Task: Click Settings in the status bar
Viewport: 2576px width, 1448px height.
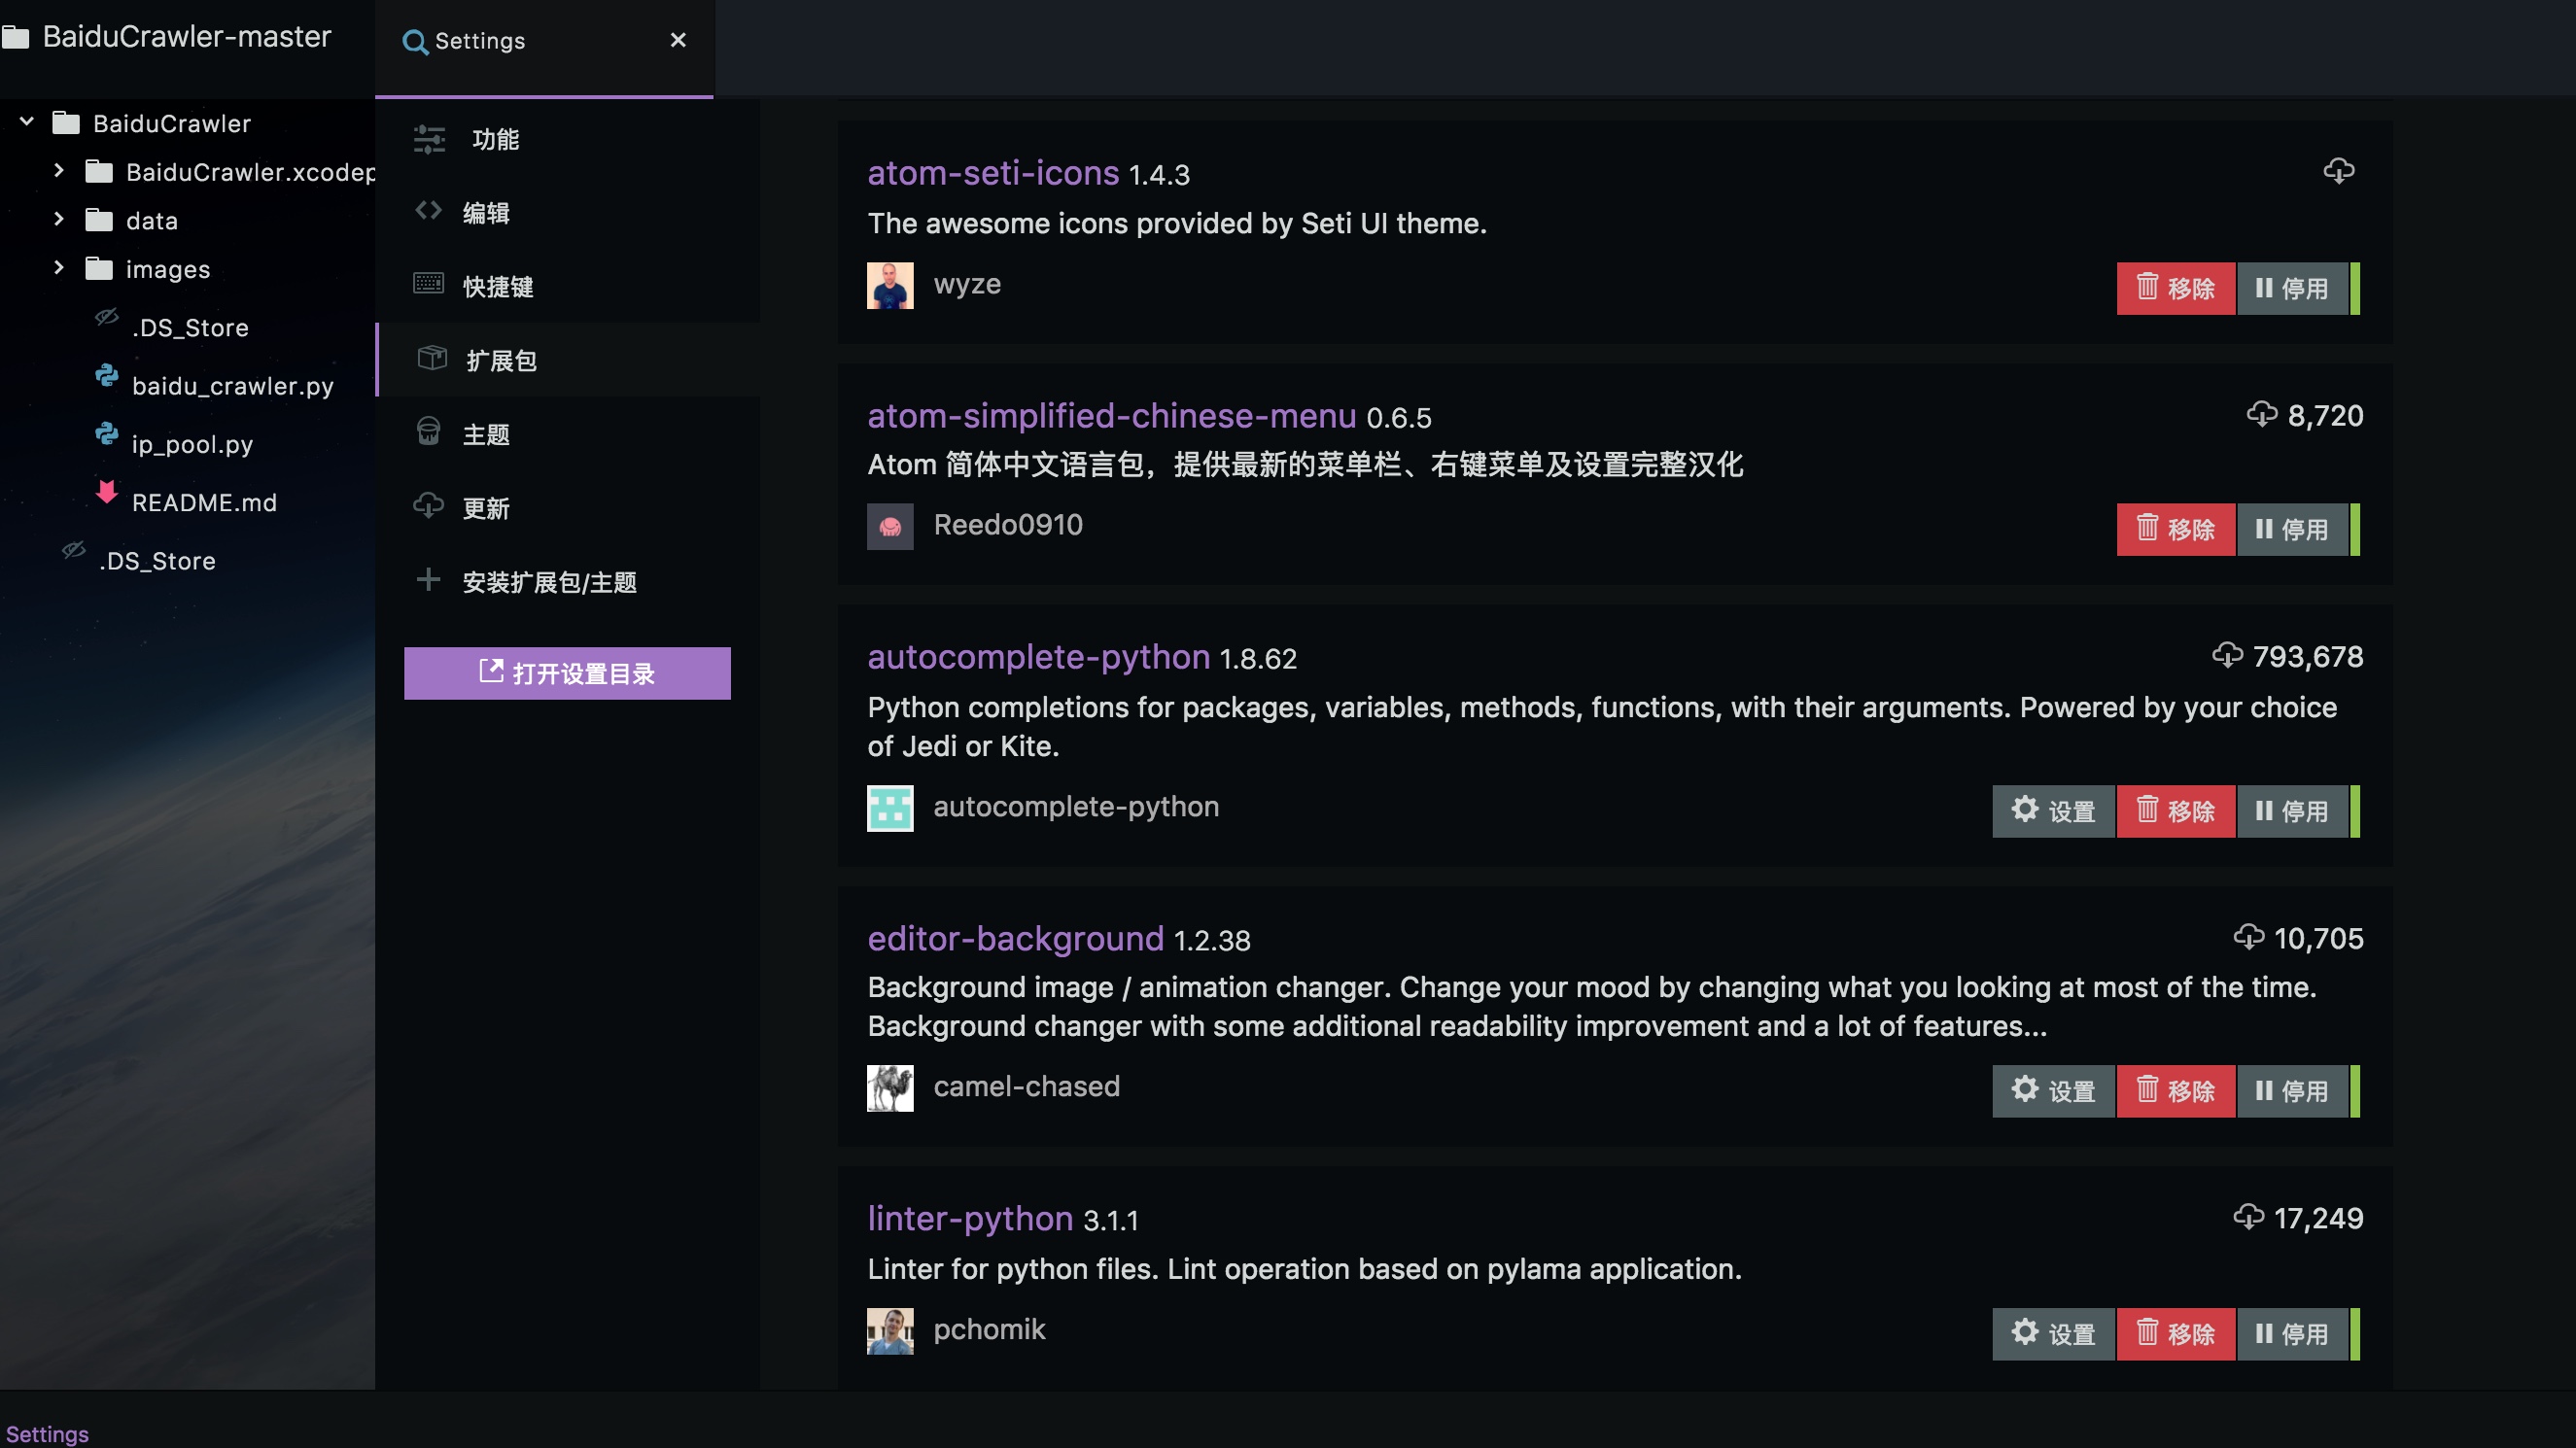Action: coord(47,1434)
